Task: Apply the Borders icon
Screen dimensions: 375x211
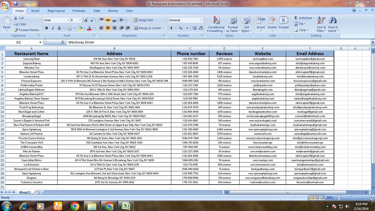Action: [70, 28]
